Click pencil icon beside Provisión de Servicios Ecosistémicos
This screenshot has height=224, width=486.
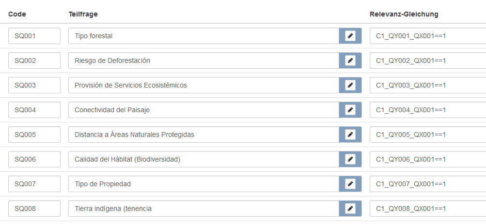click(x=350, y=85)
